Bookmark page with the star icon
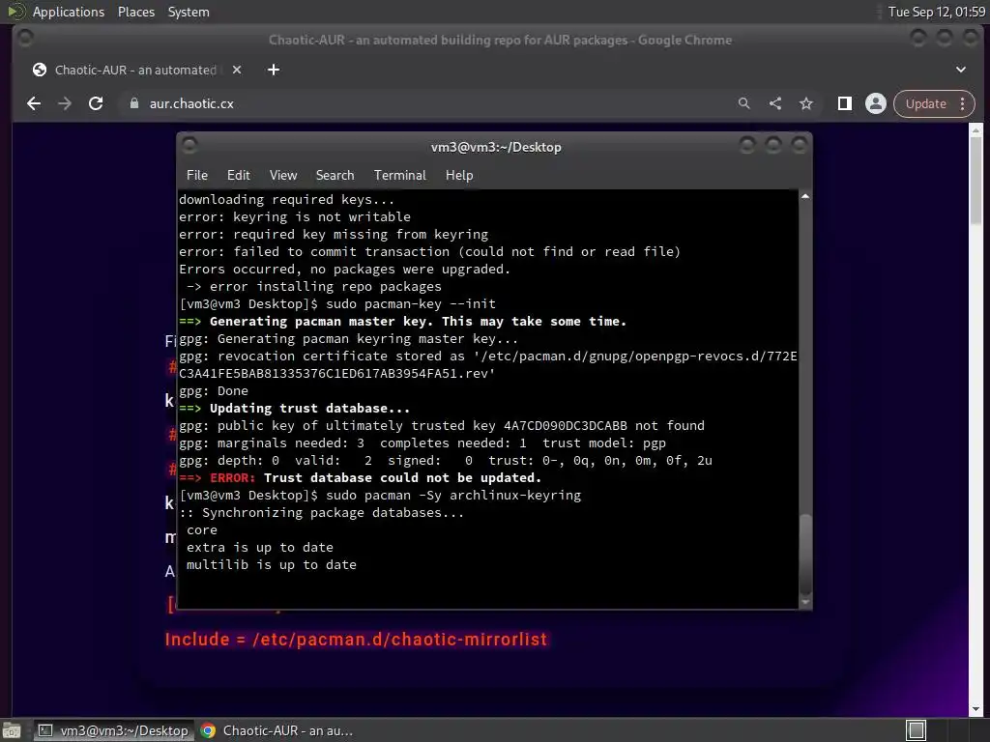 tap(806, 103)
